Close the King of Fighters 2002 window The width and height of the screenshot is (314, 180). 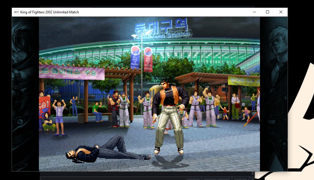[281, 12]
